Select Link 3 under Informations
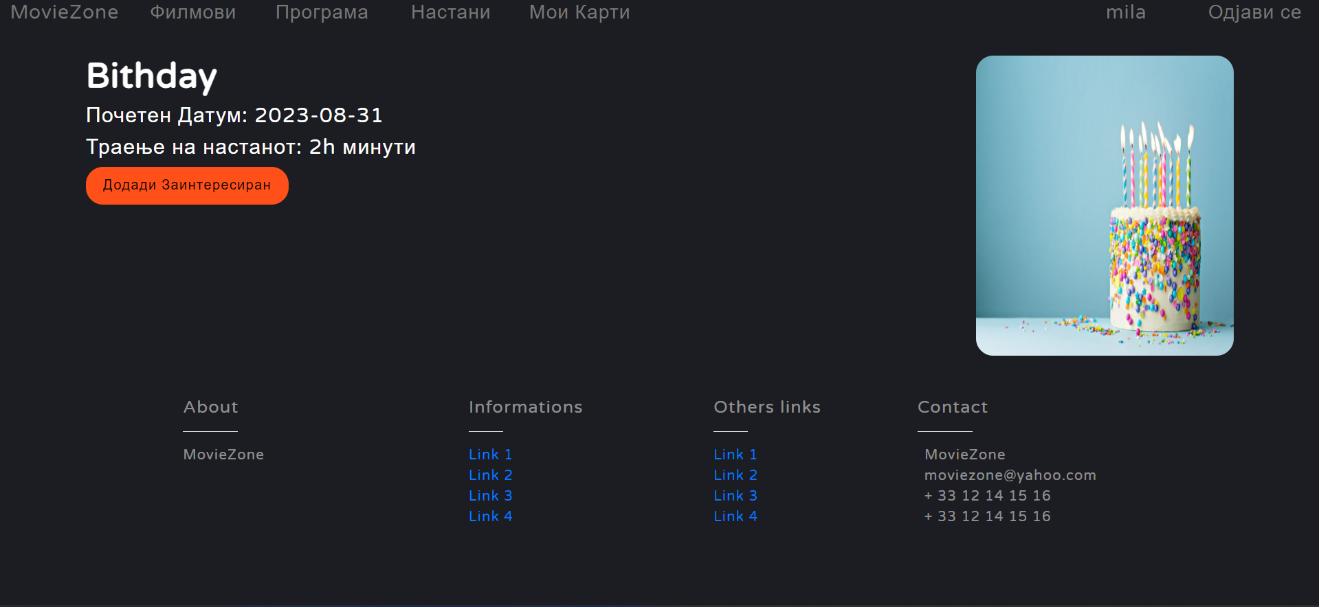 pyautogui.click(x=490, y=496)
